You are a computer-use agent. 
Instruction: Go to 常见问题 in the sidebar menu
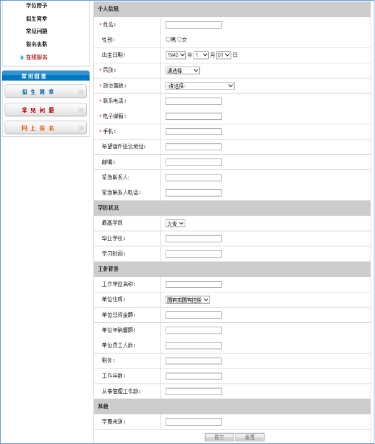click(37, 31)
